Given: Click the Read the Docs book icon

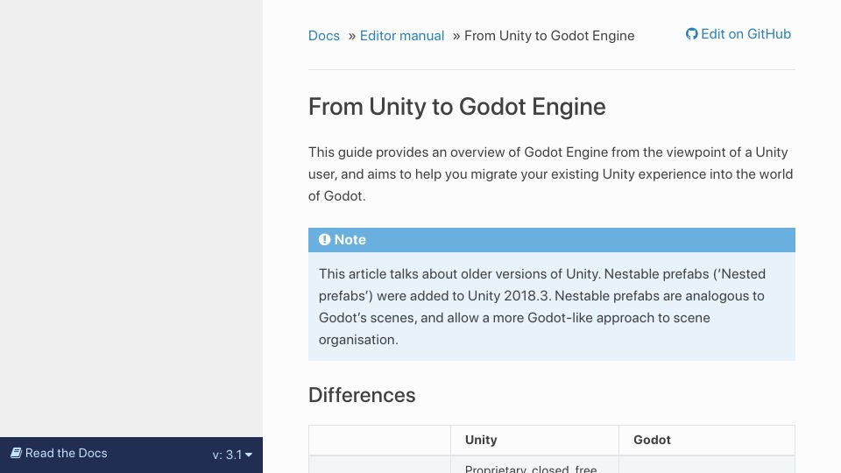Looking at the screenshot, I should 16,453.
